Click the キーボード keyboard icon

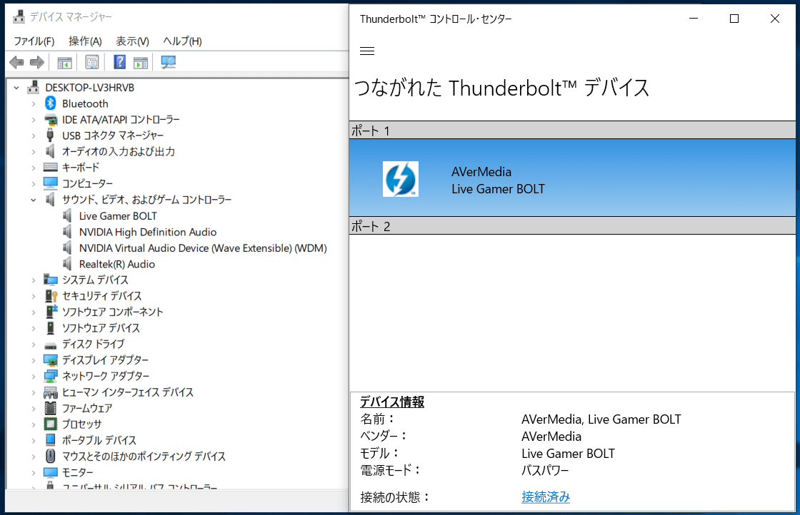(x=51, y=167)
